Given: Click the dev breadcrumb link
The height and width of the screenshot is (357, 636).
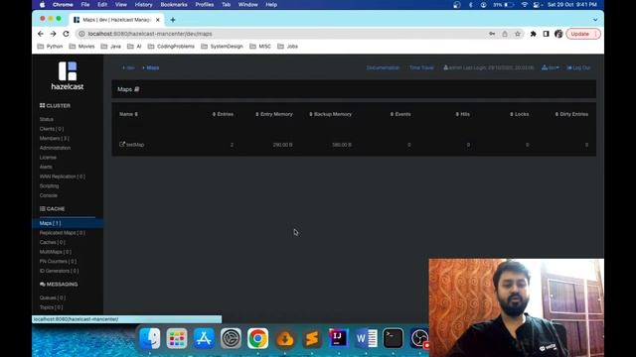Looking at the screenshot, I should tap(128, 67).
